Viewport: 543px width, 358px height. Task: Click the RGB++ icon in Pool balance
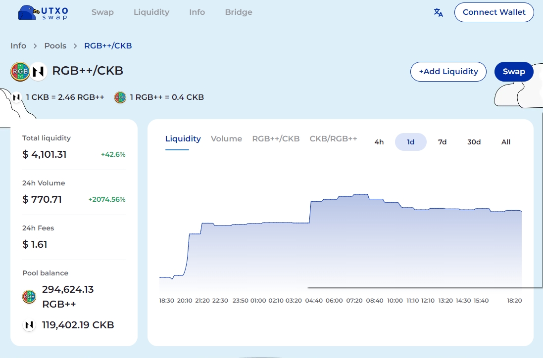(29, 296)
